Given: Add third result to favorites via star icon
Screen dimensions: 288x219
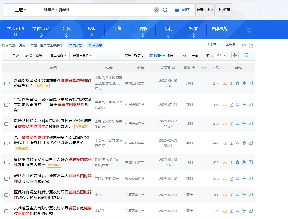Looking at the screenshot, I should tap(237, 124).
